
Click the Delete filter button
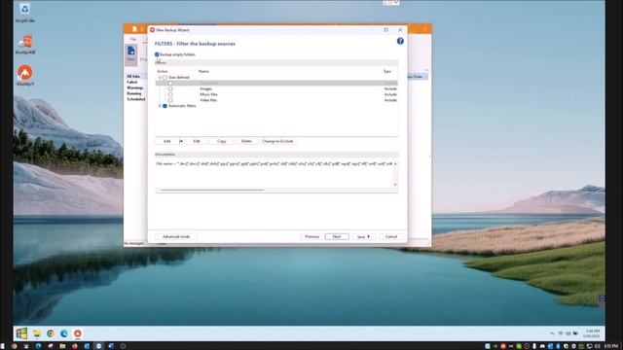(246, 141)
